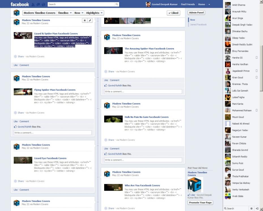
Task: Open the Admin Panel
Action: 196,12
